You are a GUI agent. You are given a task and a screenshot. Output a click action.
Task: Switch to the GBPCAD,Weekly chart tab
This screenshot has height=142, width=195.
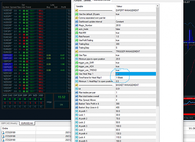pos(9,123)
